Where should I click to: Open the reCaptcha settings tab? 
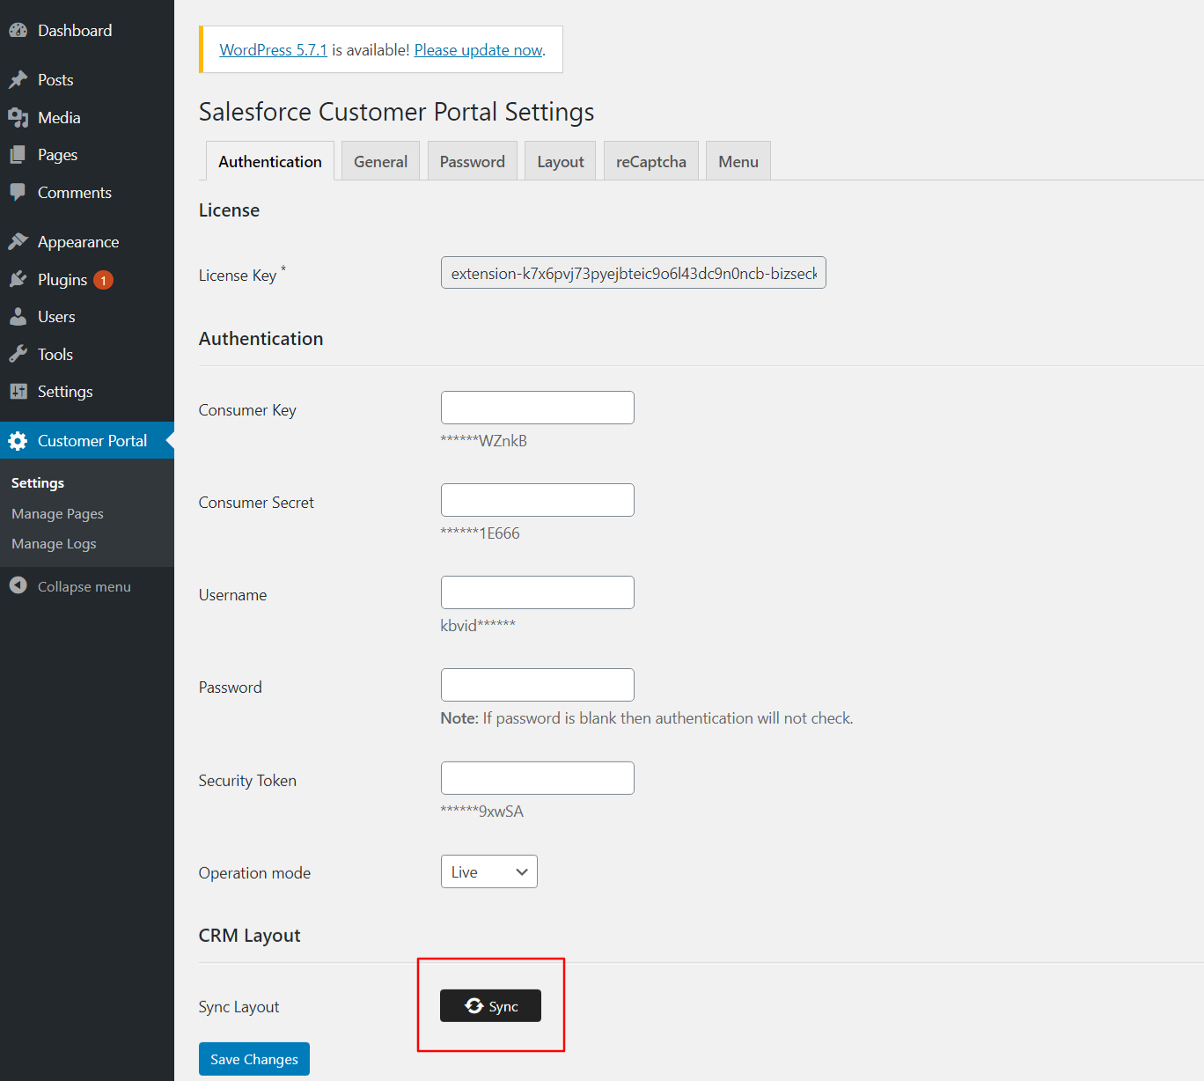point(650,162)
